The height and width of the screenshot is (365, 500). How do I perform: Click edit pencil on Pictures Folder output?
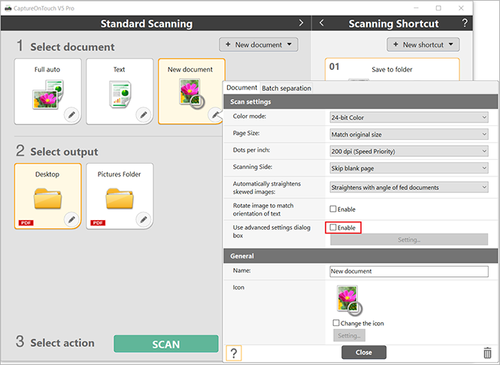[x=143, y=219]
